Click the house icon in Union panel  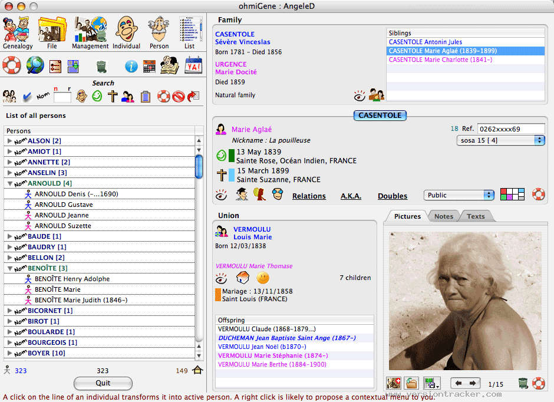pos(242,278)
